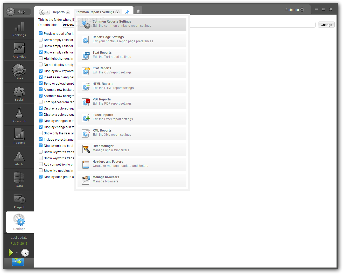Click the PDF Reports gear icon
Viewport: 343px width, 274px height.
pos(86,102)
